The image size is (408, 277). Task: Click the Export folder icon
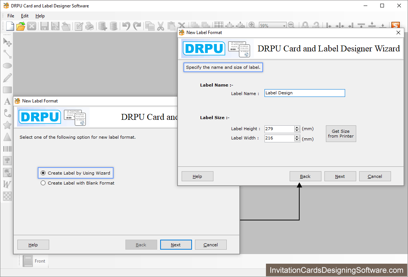tap(66, 26)
